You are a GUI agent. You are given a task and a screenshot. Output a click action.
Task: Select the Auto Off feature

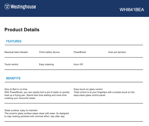point(78,64)
